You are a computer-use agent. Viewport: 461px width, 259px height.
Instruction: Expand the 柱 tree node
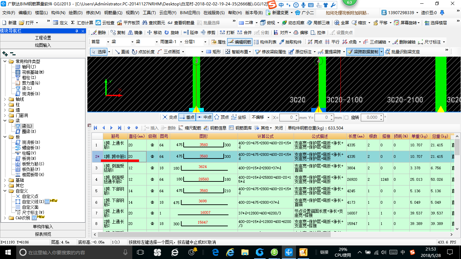pos(5,105)
